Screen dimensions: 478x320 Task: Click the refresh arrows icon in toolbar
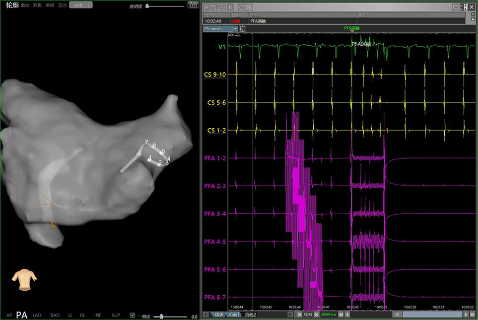click(x=241, y=7)
